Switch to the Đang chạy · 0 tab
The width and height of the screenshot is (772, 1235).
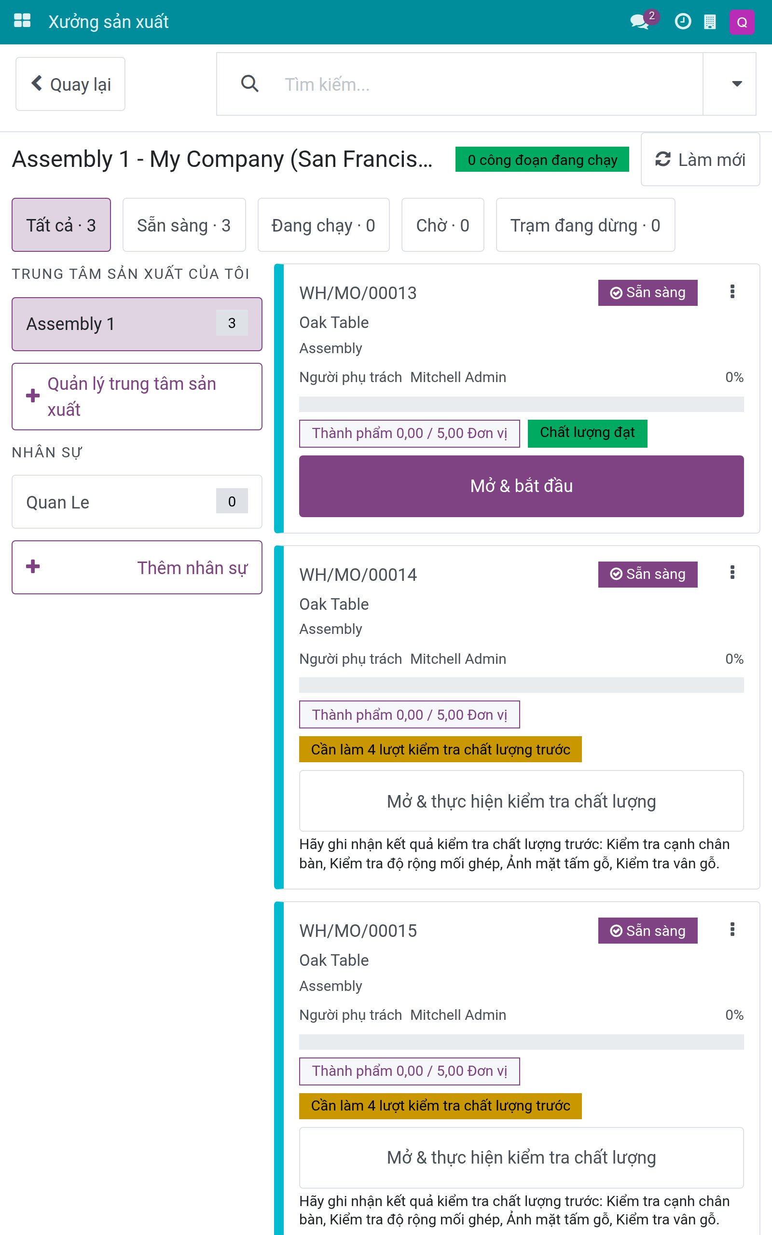tap(323, 225)
